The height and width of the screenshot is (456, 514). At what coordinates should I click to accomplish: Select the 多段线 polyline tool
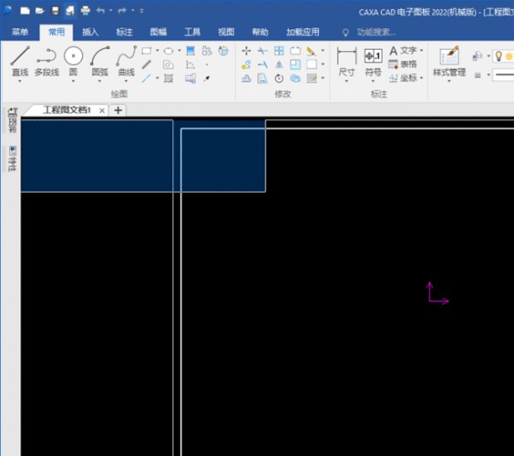click(46, 62)
